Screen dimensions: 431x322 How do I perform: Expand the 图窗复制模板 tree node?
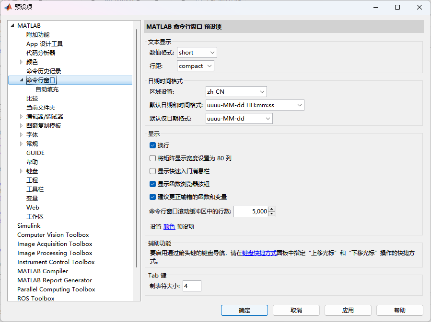coord(21,126)
